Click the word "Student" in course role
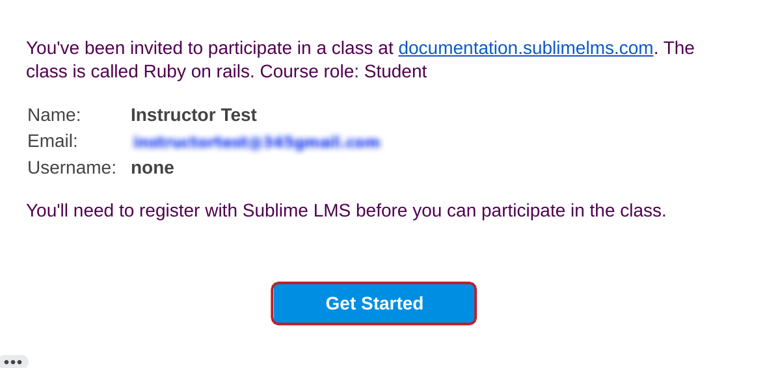Viewport: 778px width, 368px height. [395, 72]
